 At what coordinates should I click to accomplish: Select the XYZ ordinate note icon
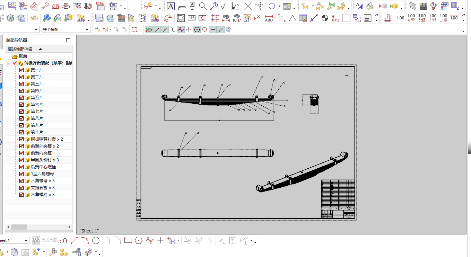(x=335, y=18)
